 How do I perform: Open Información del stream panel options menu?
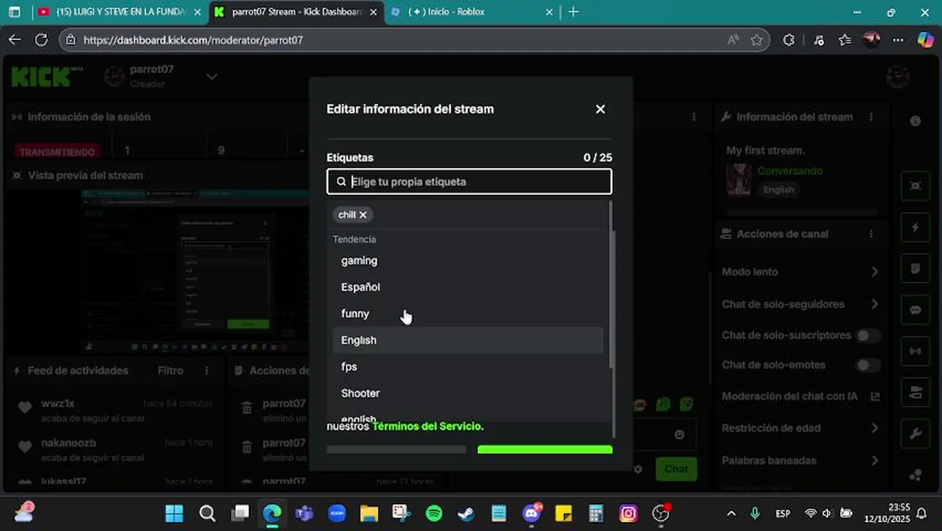(871, 117)
